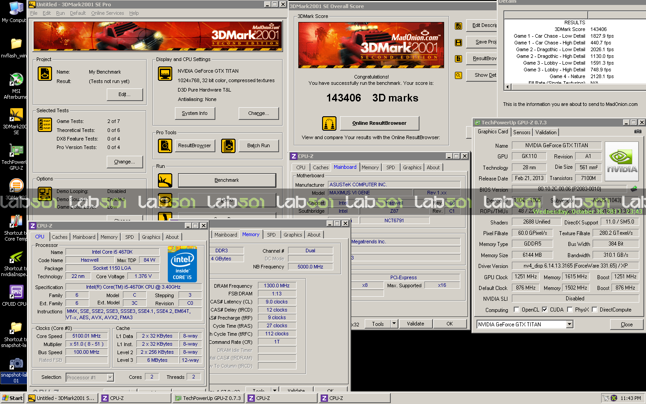Click the Batch Run button
The width and height of the screenshot is (646, 404).
[x=258, y=145]
